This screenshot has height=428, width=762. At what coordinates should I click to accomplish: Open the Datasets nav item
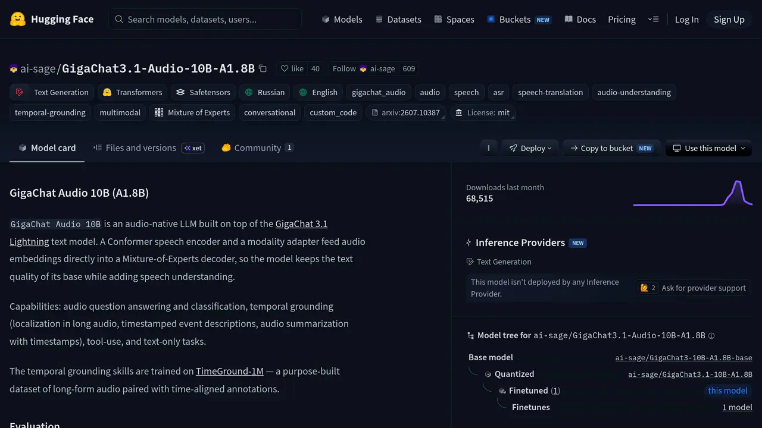[x=398, y=19]
